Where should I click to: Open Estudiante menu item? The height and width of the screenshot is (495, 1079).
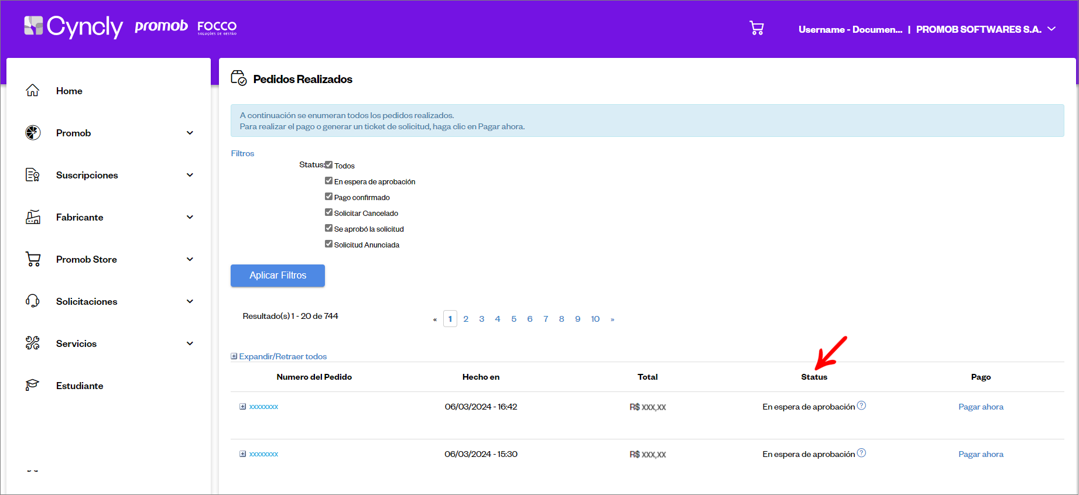(x=80, y=386)
